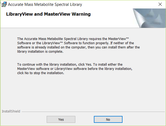Click the InstallShield label
Image resolution: width=166 pixels, height=126 pixels.
pos(11,111)
